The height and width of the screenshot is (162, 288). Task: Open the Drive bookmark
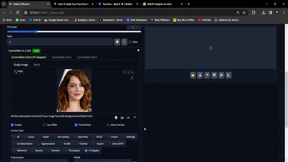7,20
